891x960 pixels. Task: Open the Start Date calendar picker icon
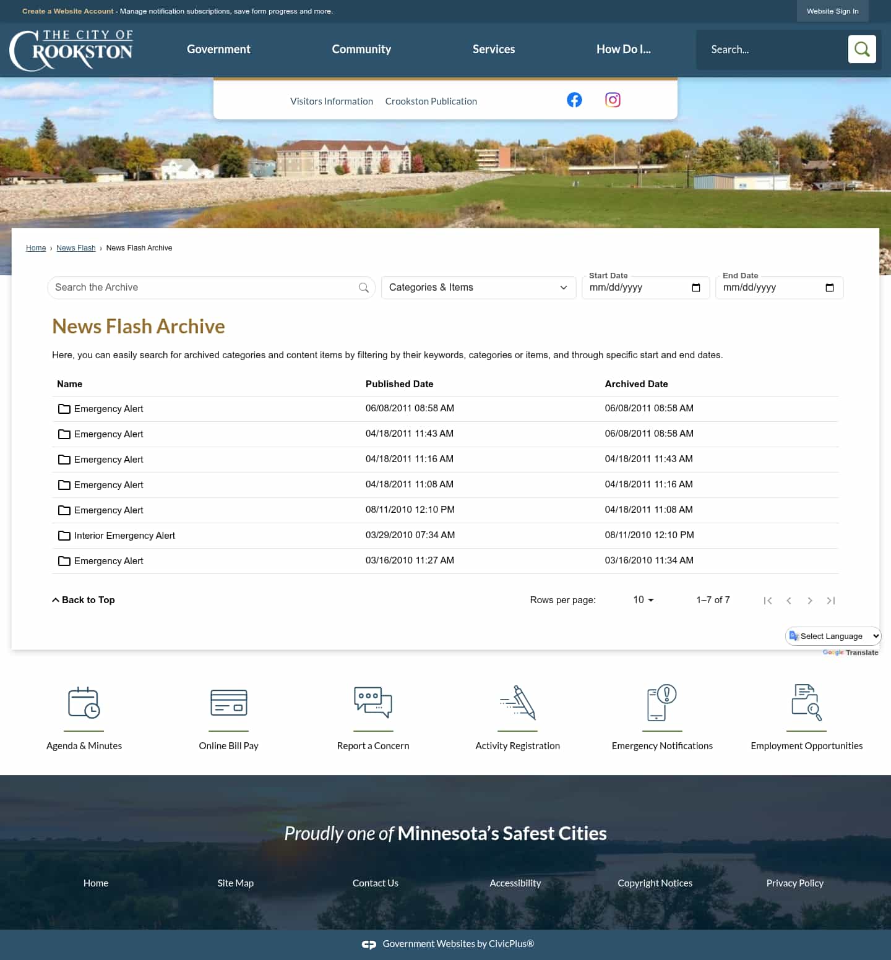point(696,288)
